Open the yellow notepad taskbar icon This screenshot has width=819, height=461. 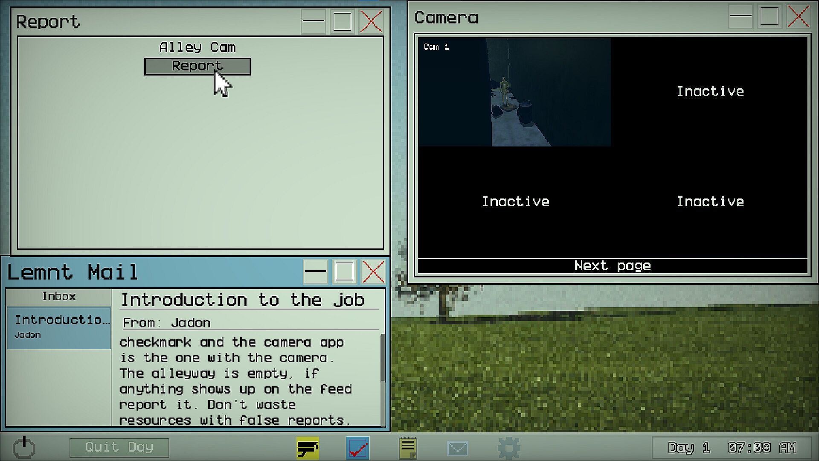(x=408, y=448)
